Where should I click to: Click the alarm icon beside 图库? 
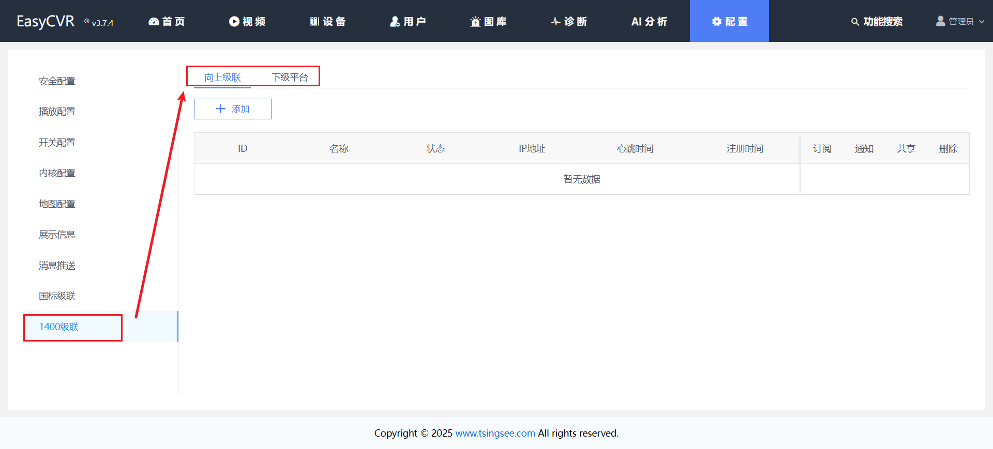click(x=475, y=22)
